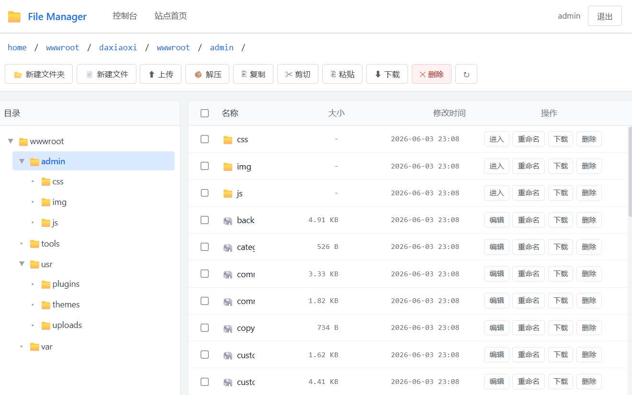Click the File Manager title link

pyautogui.click(x=57, y=17)
